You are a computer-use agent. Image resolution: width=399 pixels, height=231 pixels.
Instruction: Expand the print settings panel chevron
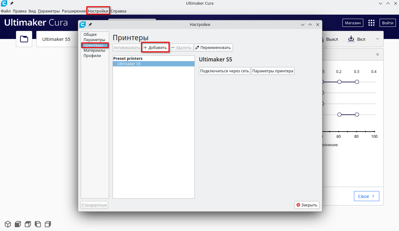click(377, 39)
